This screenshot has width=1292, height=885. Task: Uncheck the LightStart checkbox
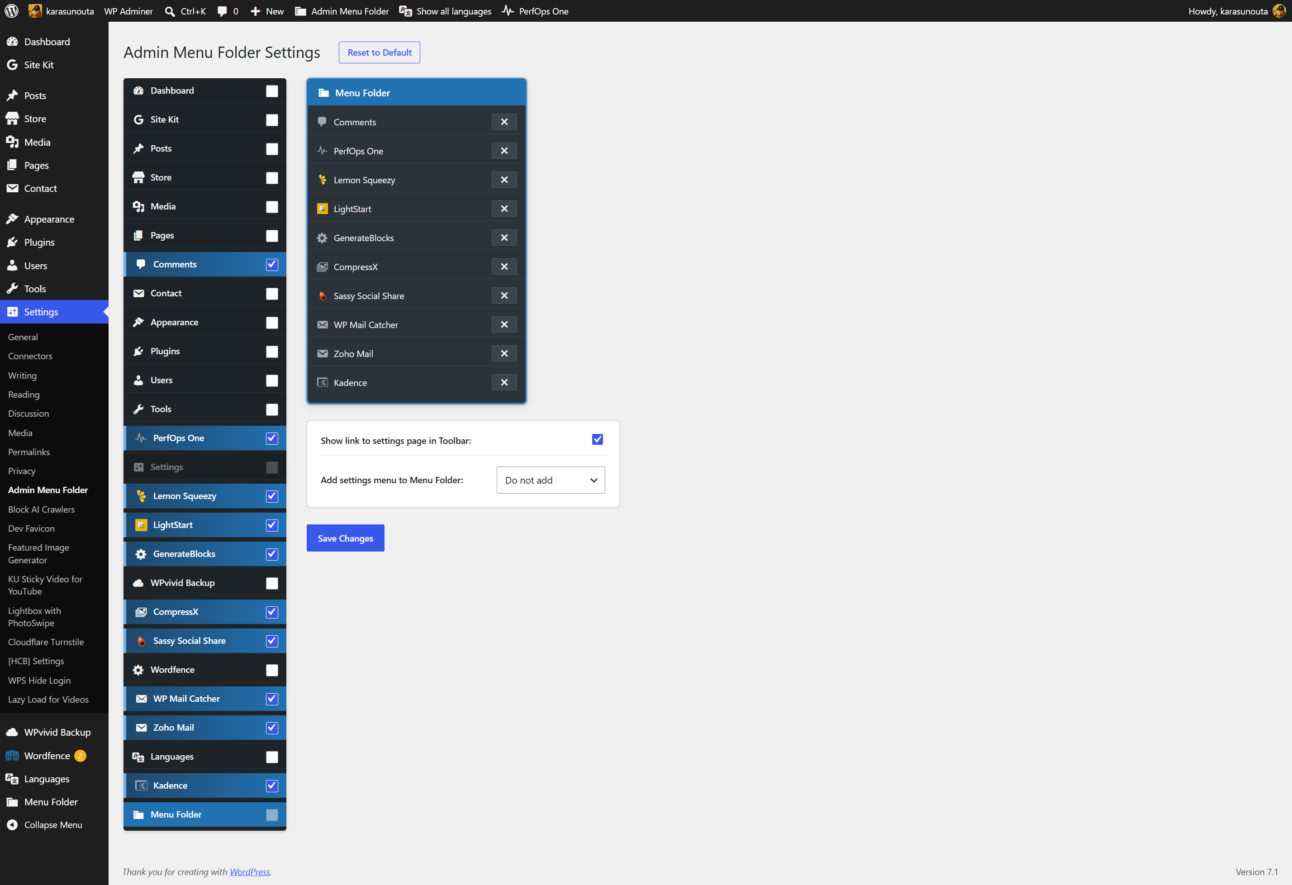pyautogui.click(x=272, y=525)
